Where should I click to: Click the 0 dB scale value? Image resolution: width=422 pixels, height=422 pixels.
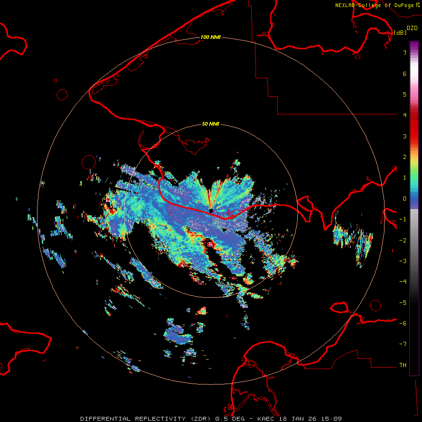(x=405, y=199)
